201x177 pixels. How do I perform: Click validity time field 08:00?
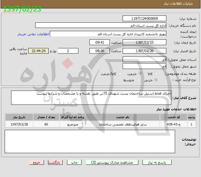[100, 51]
